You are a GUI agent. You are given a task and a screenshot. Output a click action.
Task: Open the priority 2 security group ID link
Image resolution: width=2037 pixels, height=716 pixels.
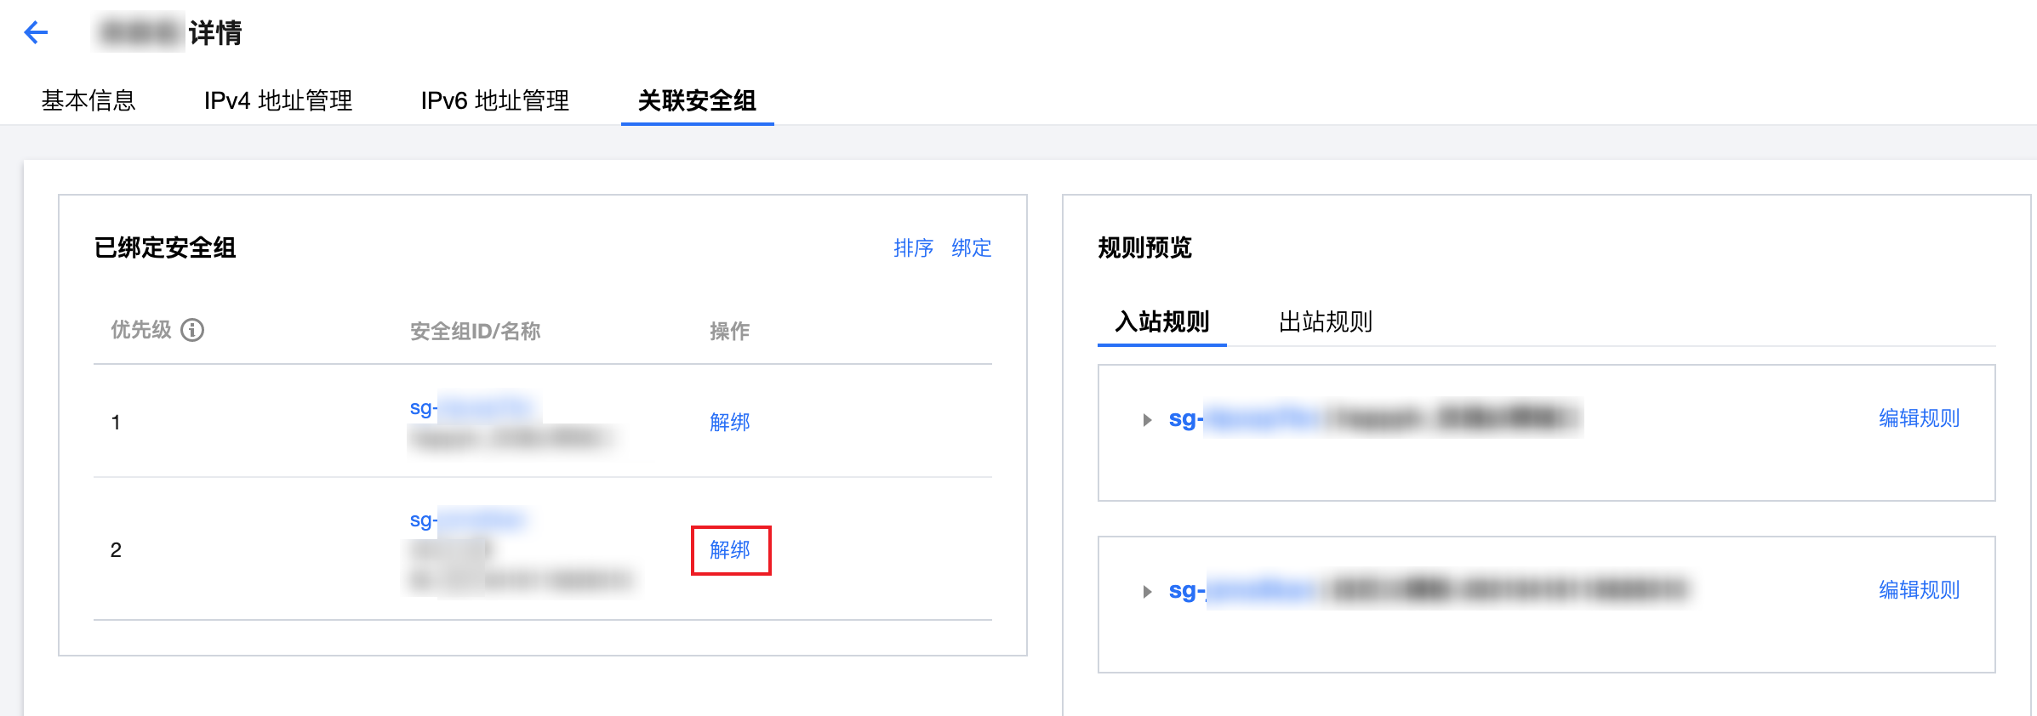point(468,520)
